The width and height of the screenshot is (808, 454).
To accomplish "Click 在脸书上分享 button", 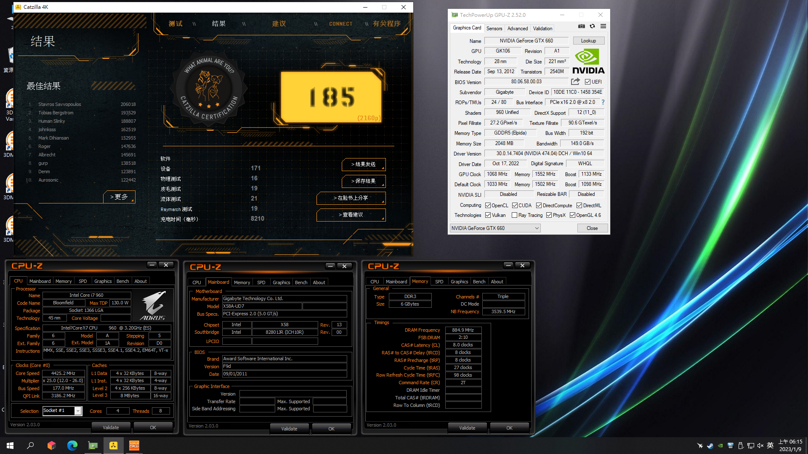I will tap(351, 198).
